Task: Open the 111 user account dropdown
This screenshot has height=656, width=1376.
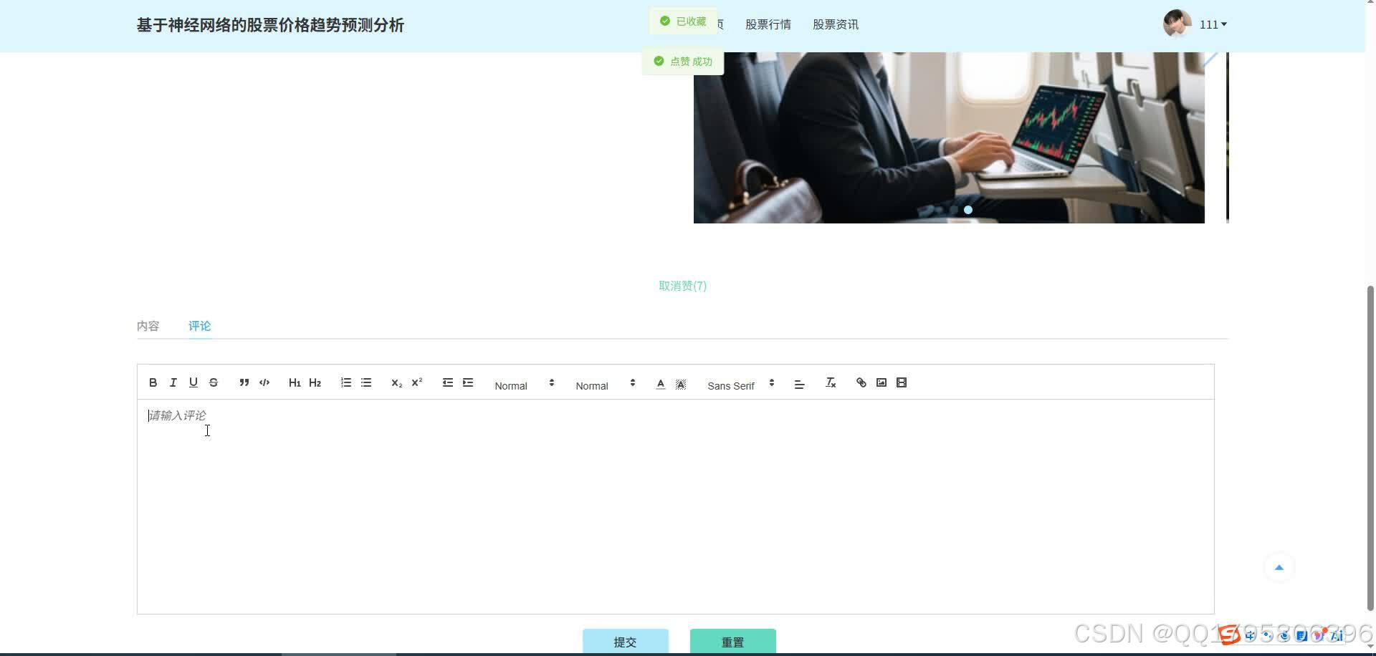Action: [1213, 24]
